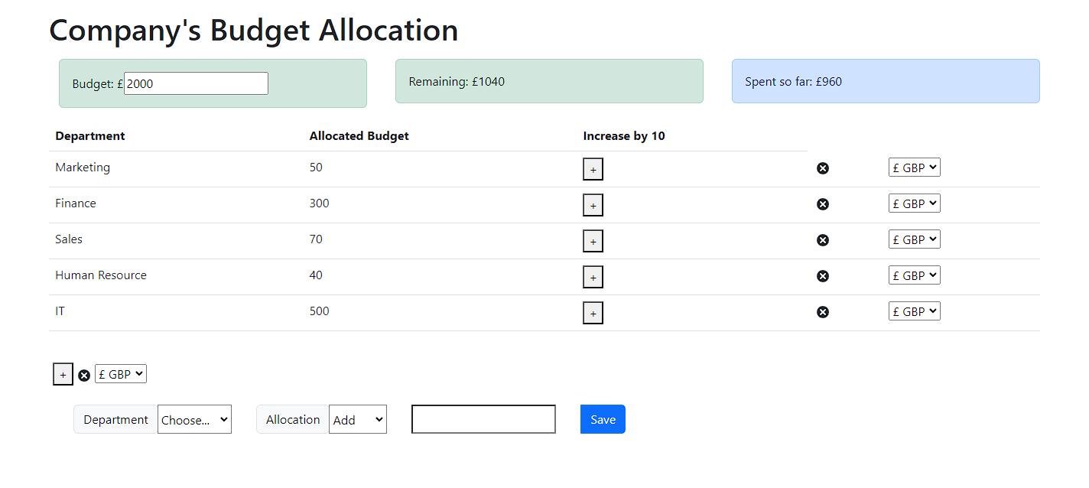Click the empty amount field beside Save
1089x488 pixels.
click(483, 419)
